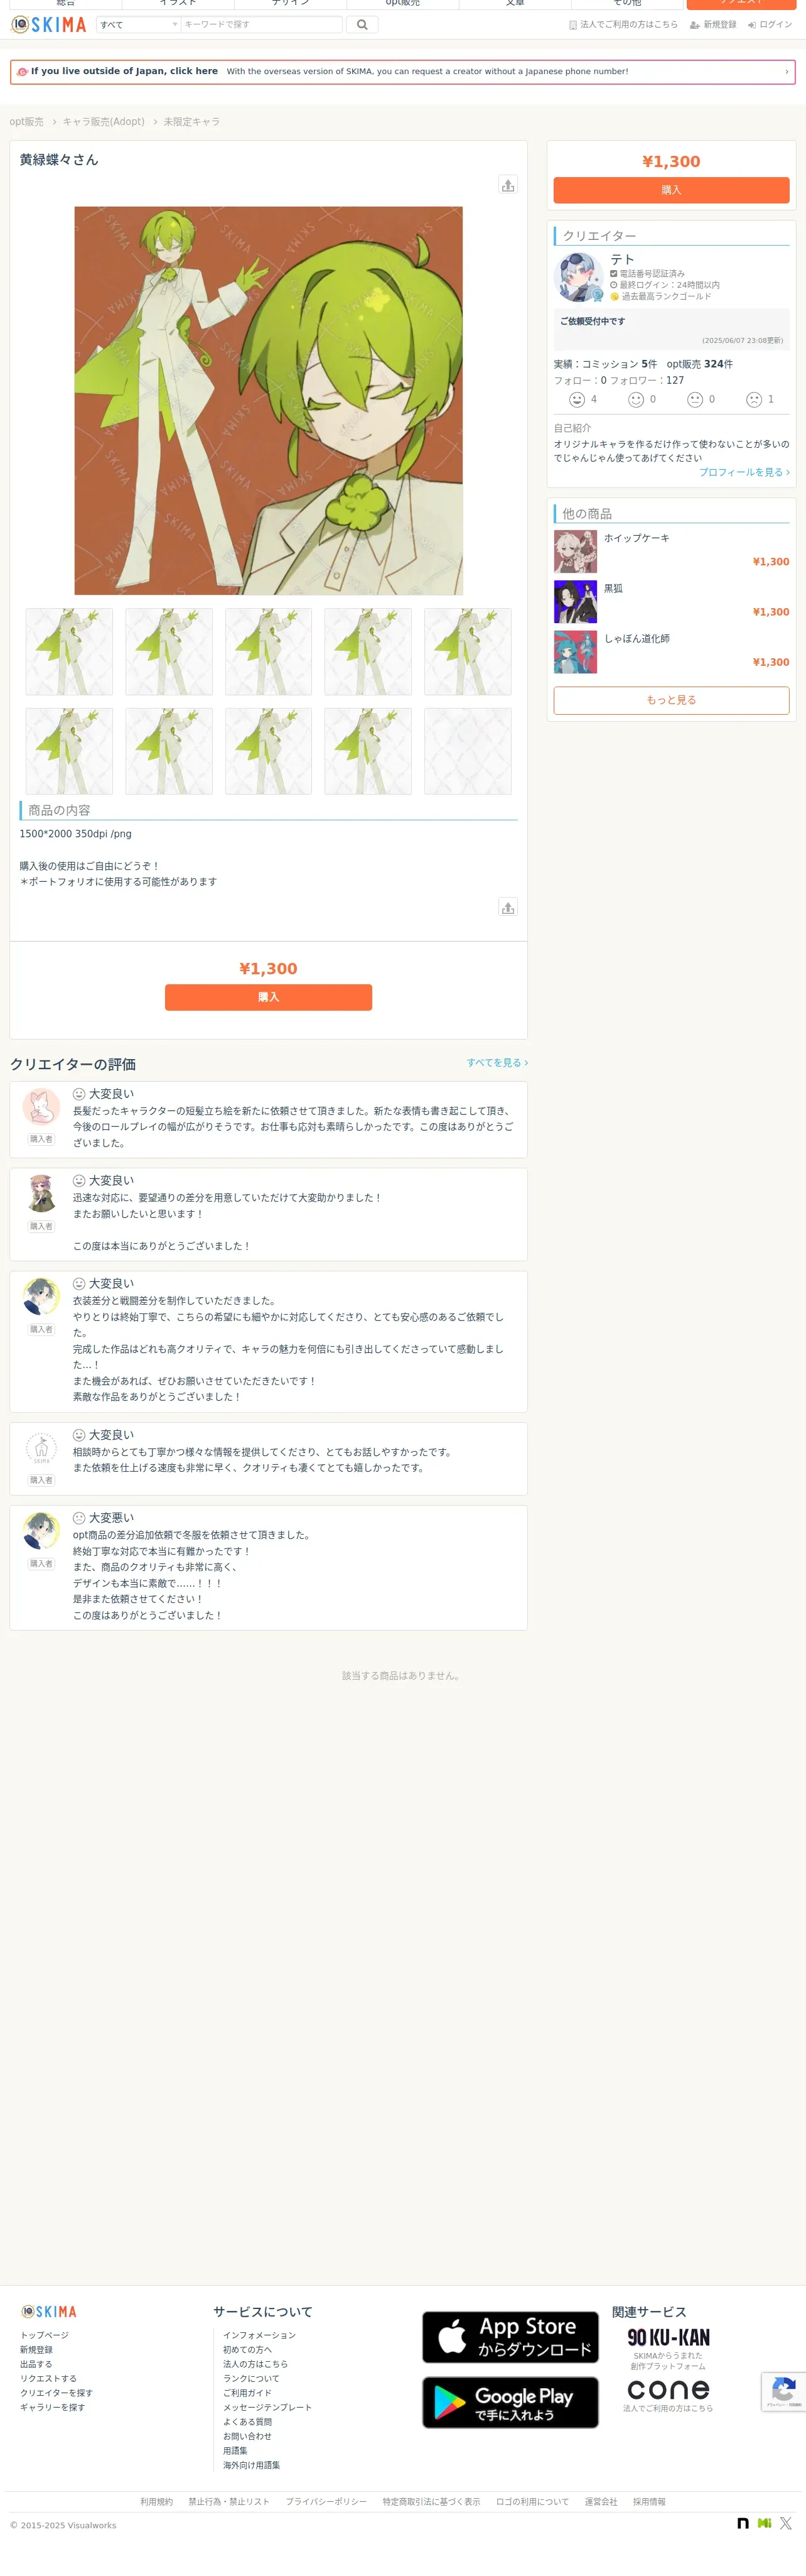Click the もっと見る button

(671, 700)
